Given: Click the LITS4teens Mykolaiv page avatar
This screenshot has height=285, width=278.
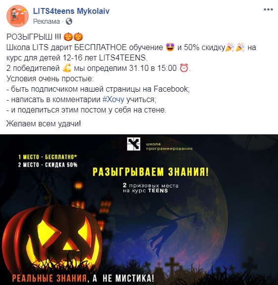Looking at the screenshot, I should click(x=18, y=16).
